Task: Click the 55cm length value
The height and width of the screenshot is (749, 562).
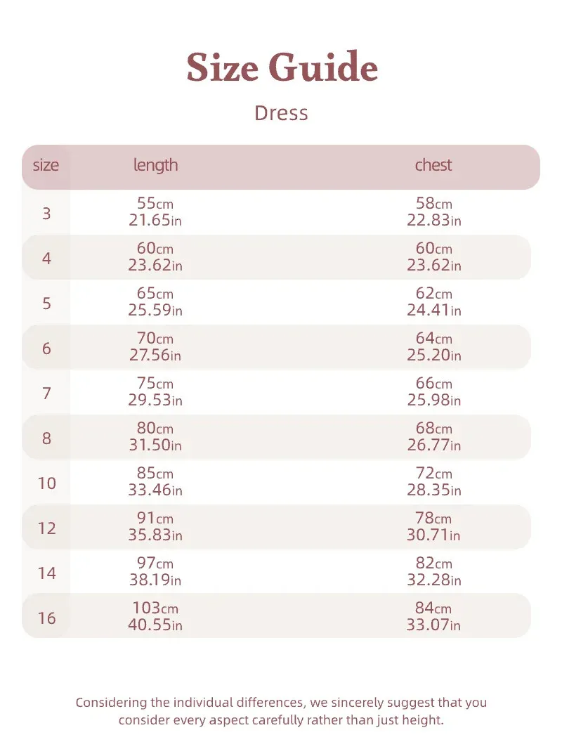Action: (155, 204)
